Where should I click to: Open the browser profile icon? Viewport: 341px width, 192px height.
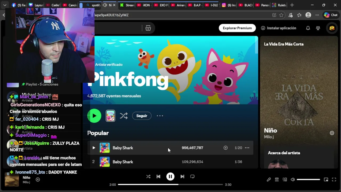pyautogui.click(x=308, y=15)
